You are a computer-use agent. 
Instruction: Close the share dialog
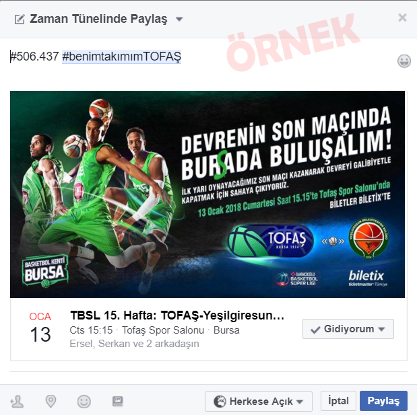tap(402, 17)
